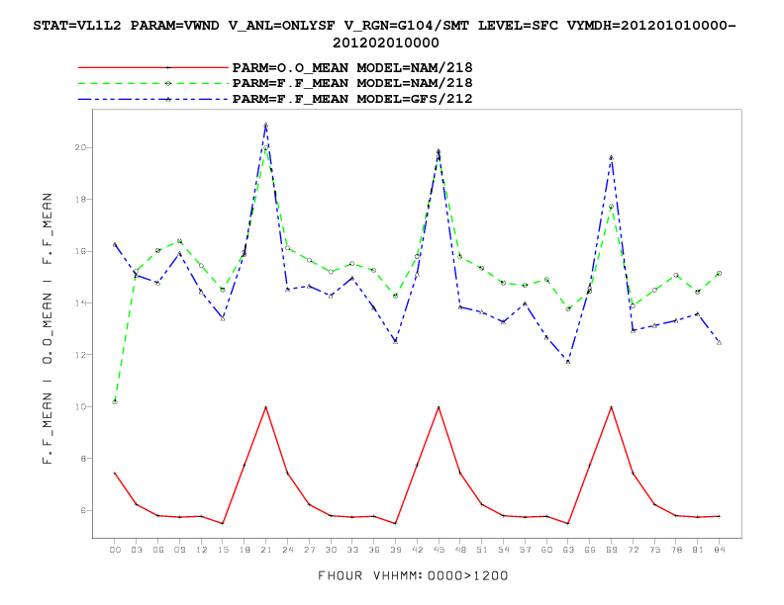Click x-axis tick label 45

(x=439, y=550)
